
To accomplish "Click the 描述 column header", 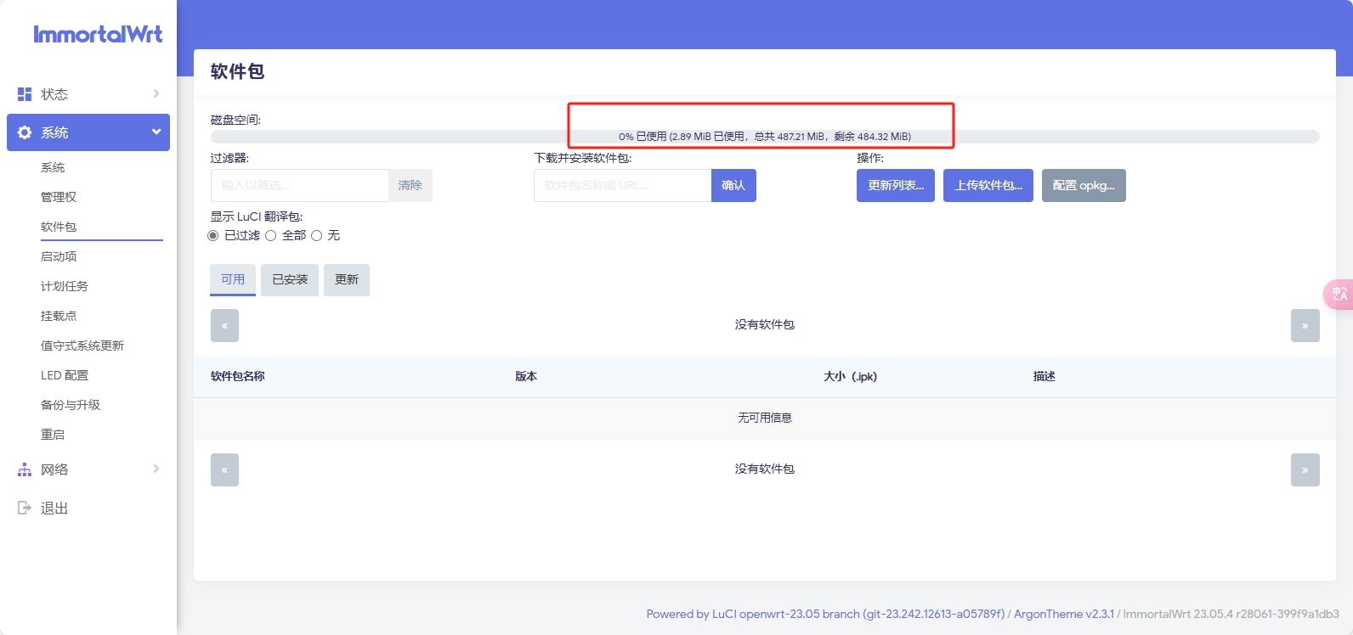I will pos(1044,376).
